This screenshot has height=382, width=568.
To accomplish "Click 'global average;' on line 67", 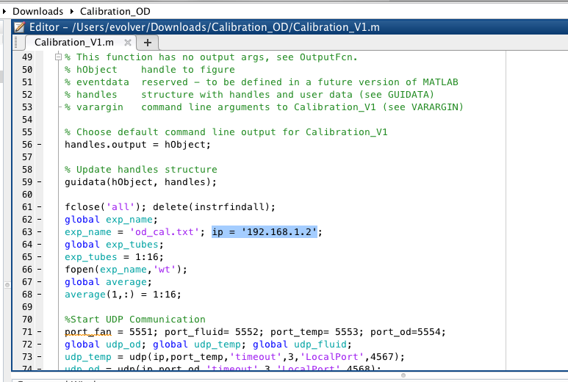I will click(108, 281).
